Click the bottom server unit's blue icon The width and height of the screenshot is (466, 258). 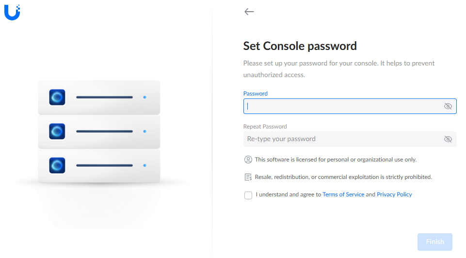(57, 165)
